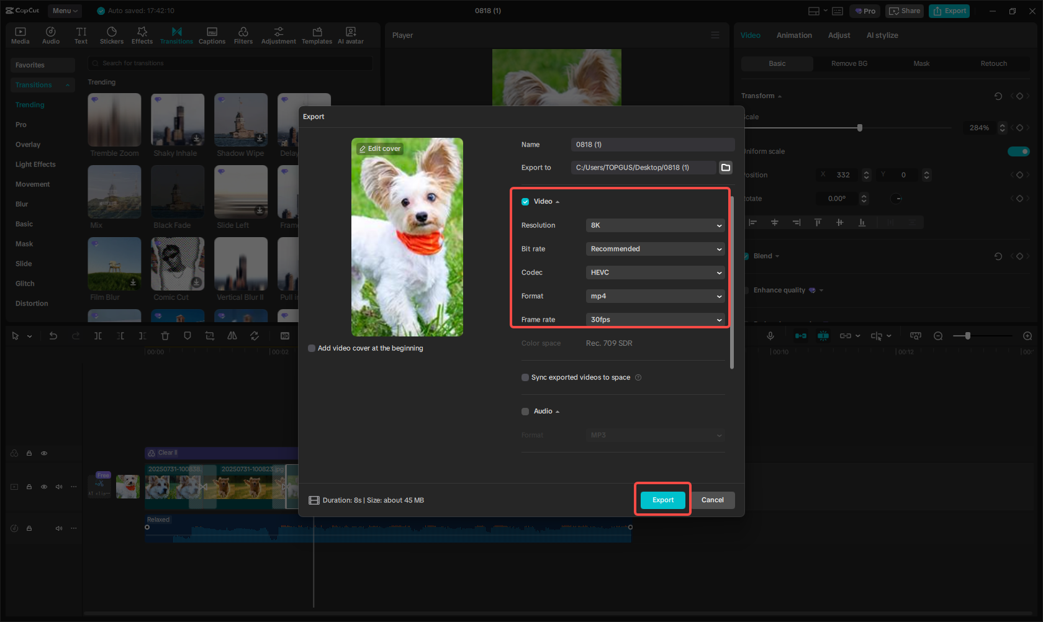
Task: Enable Add video cover at the beginning
Action: pyautogui.click(x=312, y=348)
